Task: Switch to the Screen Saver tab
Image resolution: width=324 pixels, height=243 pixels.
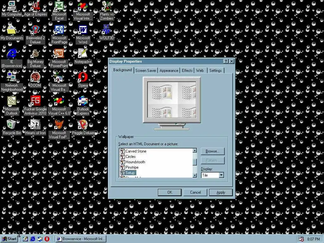Action: tap(146, 71)
